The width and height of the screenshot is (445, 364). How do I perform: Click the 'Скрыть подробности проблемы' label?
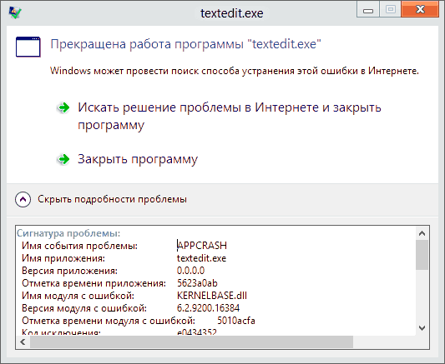pyautogui.click(x=112, y=199)
